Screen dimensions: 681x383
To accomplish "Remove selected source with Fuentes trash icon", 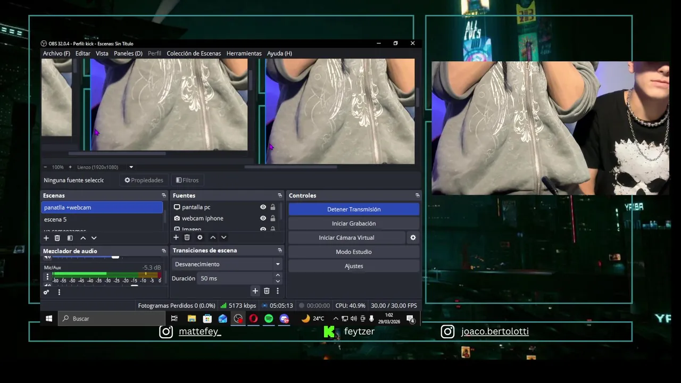I will tap(187, 237).
